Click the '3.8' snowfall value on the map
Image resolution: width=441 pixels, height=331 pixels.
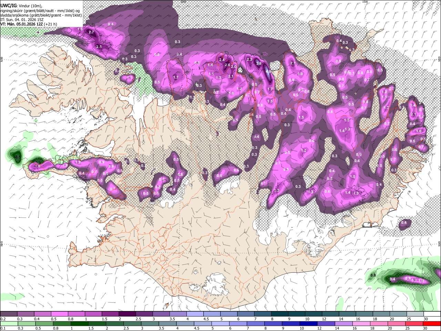pos(259,64)
